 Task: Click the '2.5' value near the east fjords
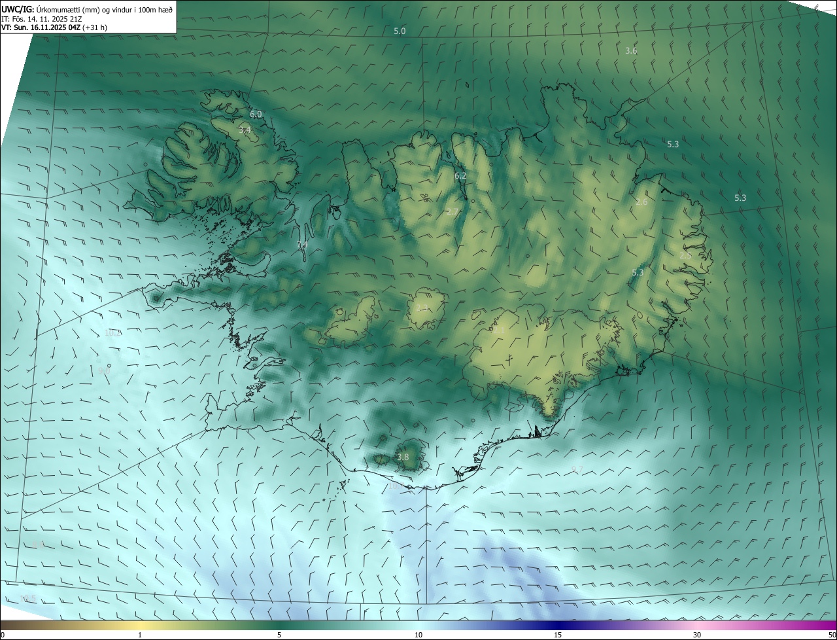pyautogui.click(x=685, y=255)
